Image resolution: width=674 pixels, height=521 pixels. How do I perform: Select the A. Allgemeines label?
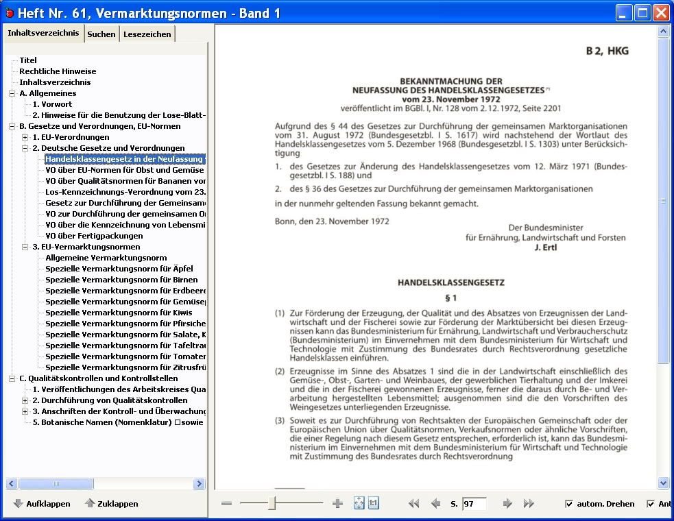point(48,93)
